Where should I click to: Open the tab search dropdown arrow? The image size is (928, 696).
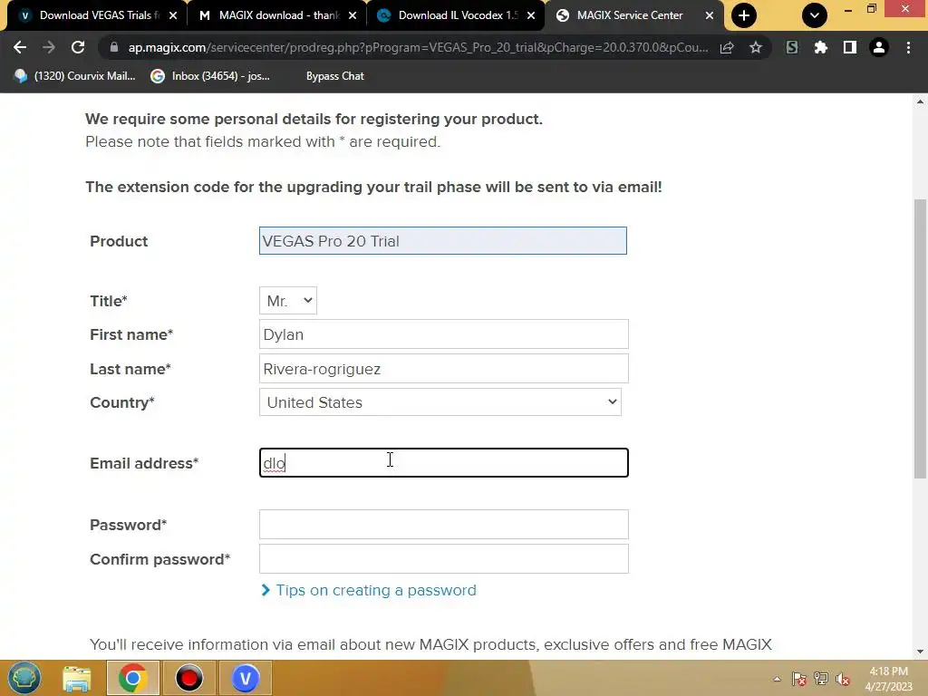coord(815,15)
